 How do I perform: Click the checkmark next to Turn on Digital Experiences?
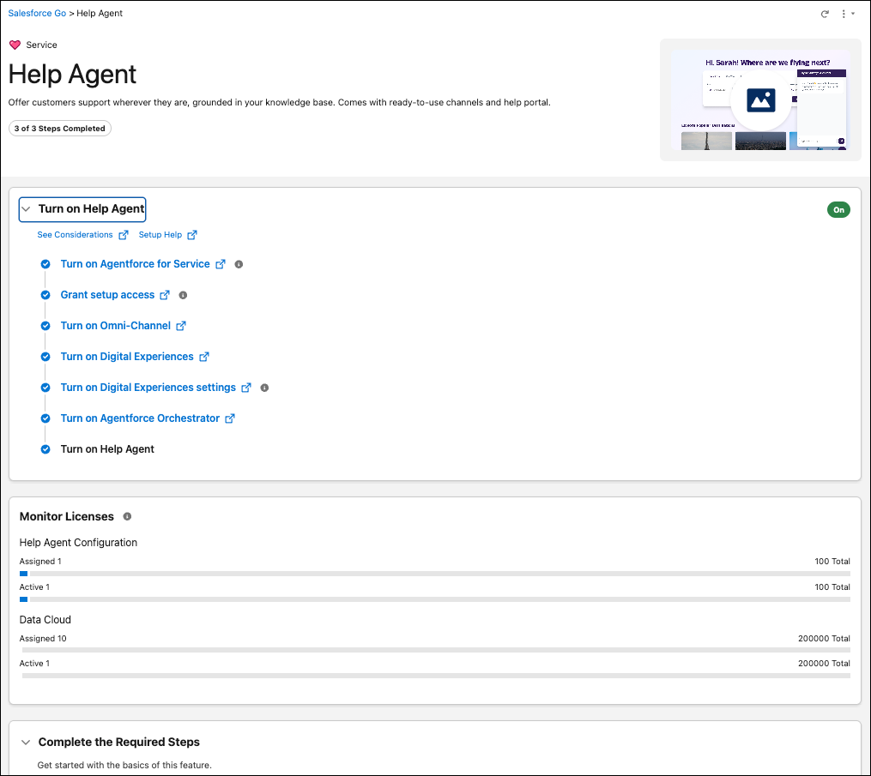(45, 357)
